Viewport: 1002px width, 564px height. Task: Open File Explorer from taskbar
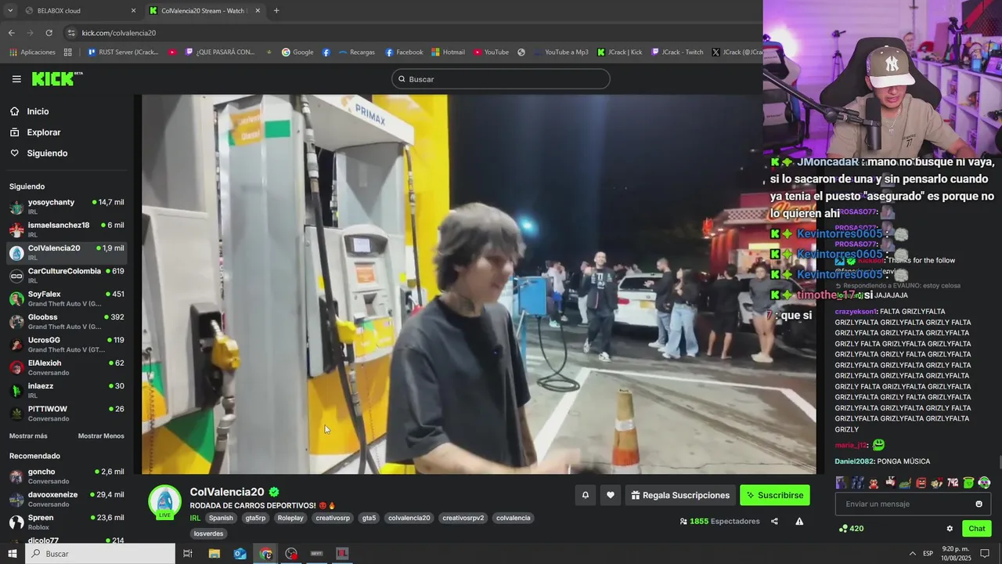coord(214,554)
